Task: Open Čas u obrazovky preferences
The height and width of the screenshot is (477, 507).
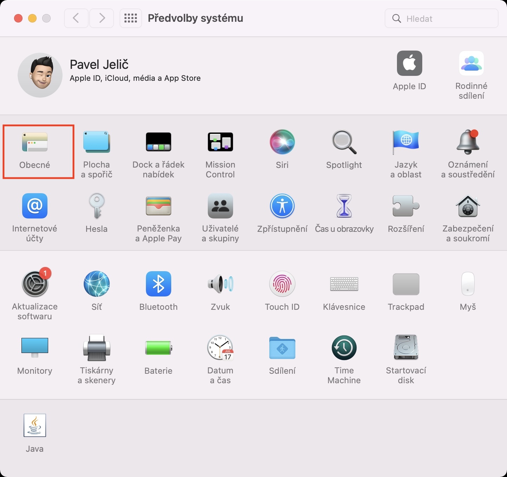Action: pos(344,206)
